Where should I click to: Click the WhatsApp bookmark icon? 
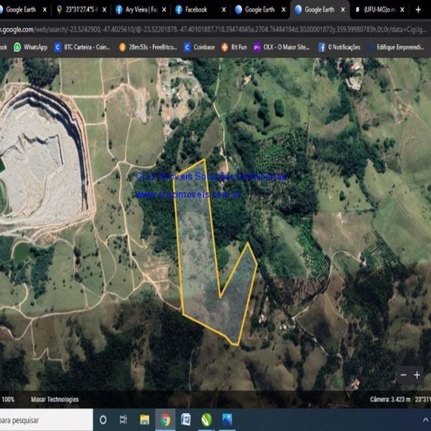click(x=17, y=47)
